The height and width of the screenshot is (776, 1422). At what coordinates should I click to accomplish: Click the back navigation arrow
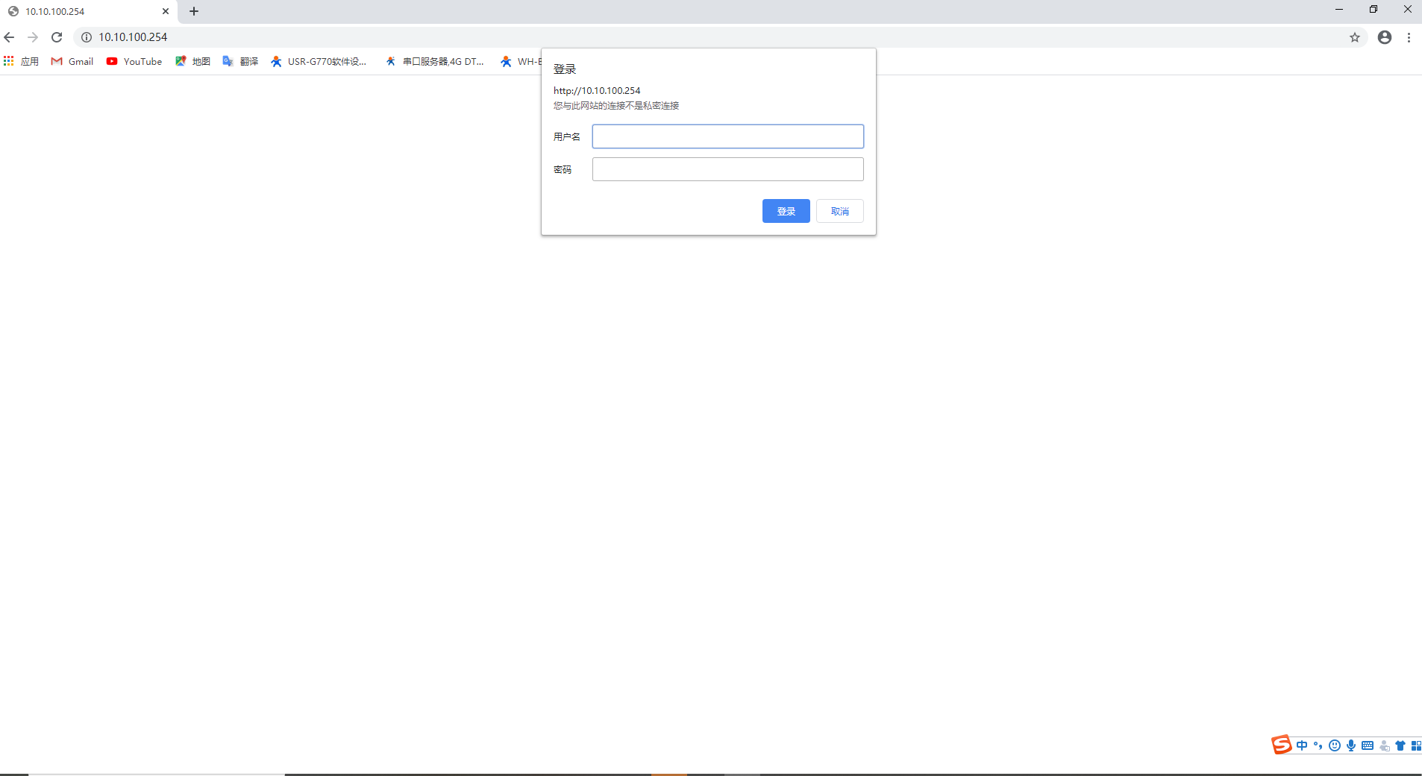(x=9, y=37)
